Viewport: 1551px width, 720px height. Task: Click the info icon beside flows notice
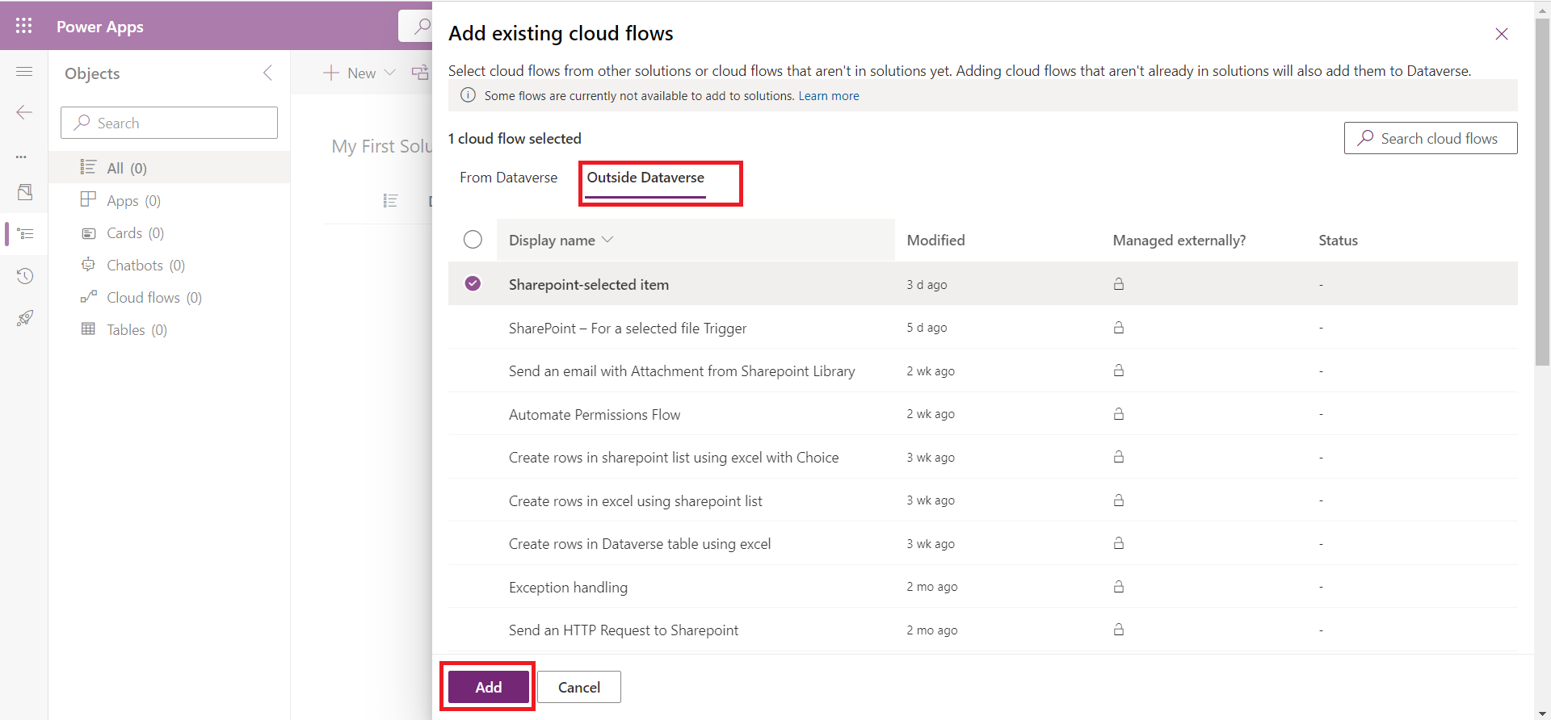468,95
